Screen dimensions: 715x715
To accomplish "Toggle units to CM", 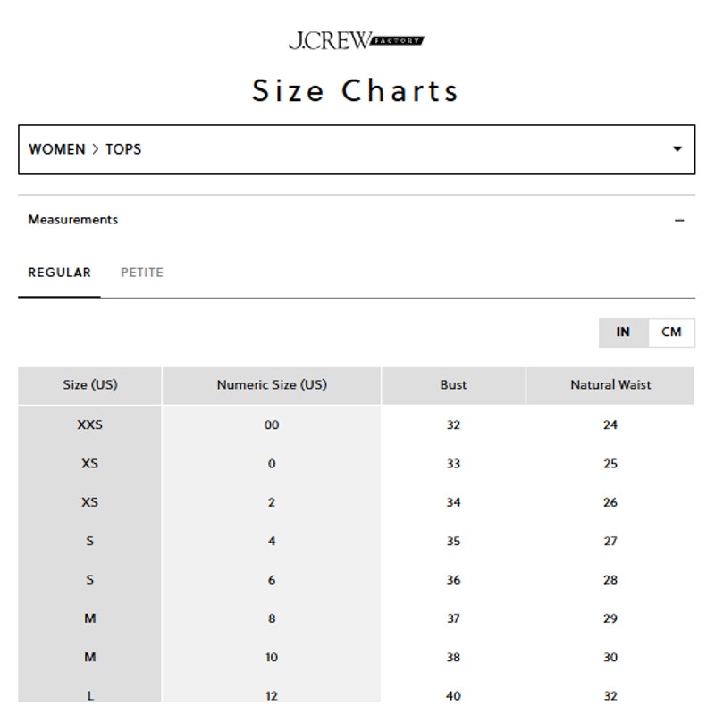I will (x=671, y=332).
